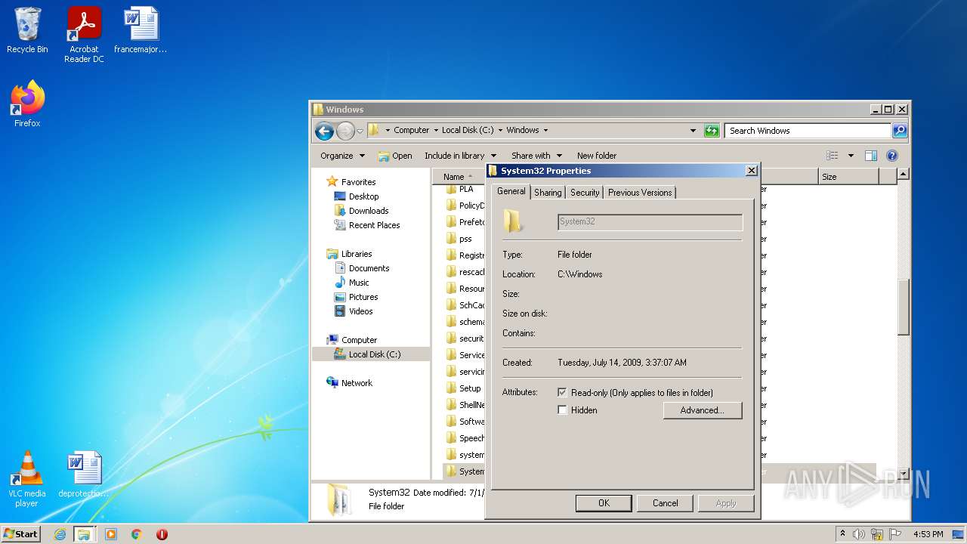This screenshot has height=544, width=967.
Task: Open recent pages dropdown arrow
Action: [x=360, y=131]
